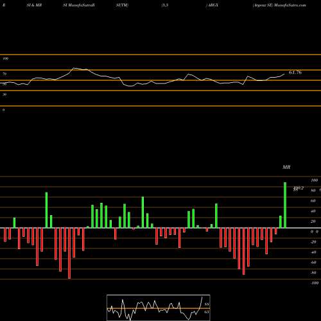Click the MR label above the histogram
Viewport: 321px width, 321px height.
[286, 167]
